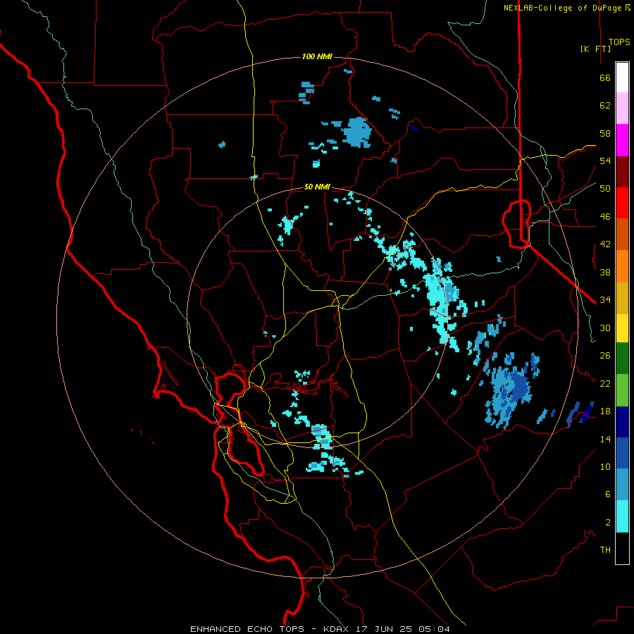Pick the bright red legend swatch
This screenshot has width=634, height=634.
pos(622,203)
